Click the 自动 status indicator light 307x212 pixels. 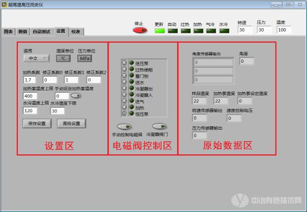click(x=173, y=31)
